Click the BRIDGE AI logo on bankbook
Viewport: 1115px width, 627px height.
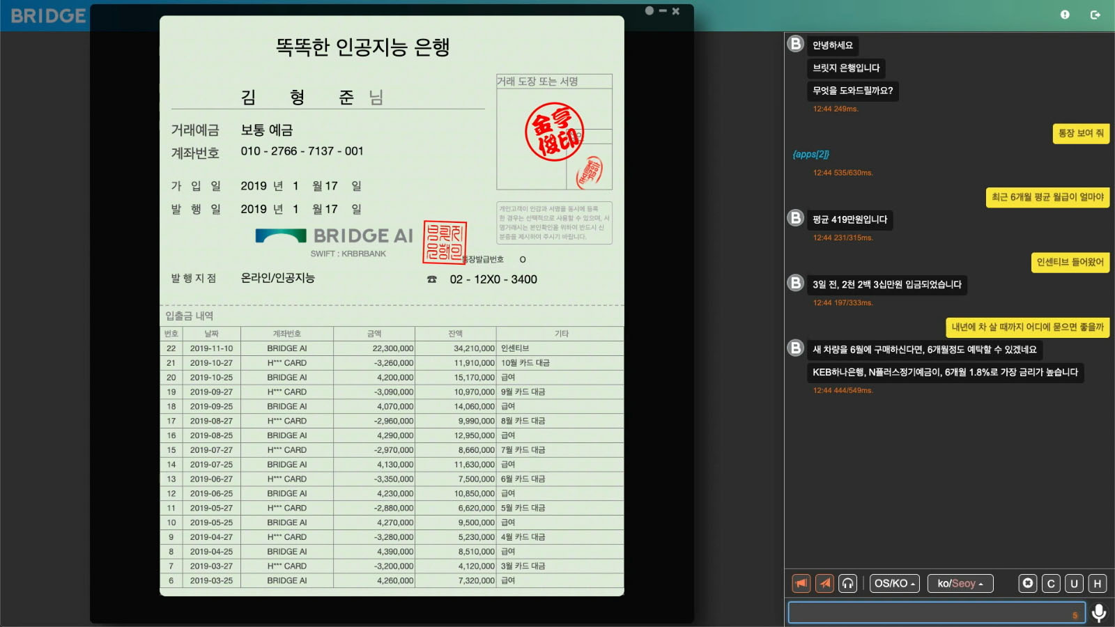(x=334, y=236)
